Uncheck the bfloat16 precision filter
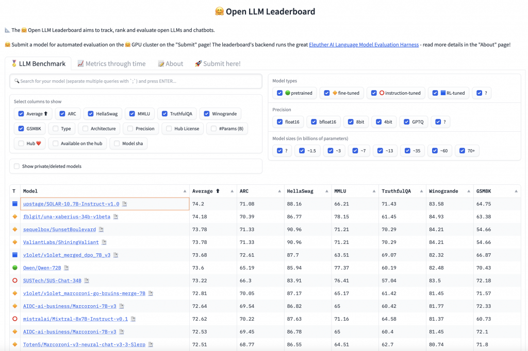The image size is (528, 351). click(x=314, y=121)
